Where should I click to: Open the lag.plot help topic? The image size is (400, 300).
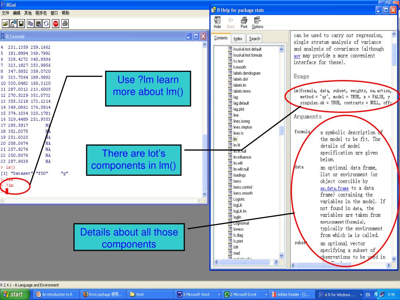239,109
